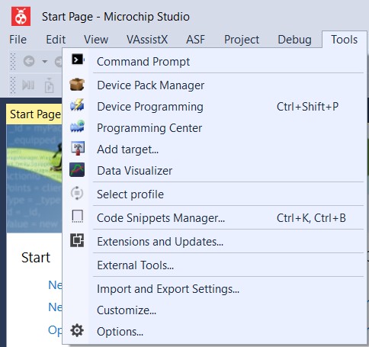Open the ASF menu

(195, 40)
